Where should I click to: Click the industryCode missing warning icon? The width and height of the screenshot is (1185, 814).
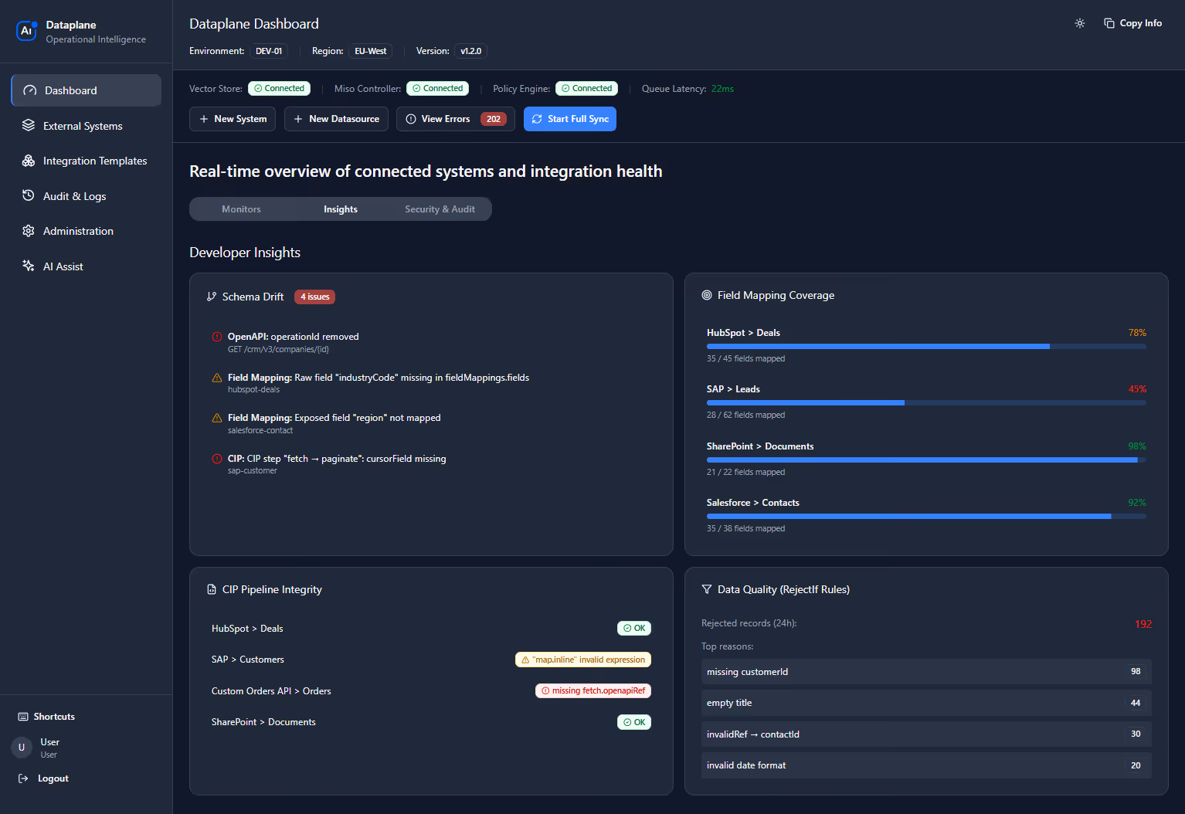coord(217,378)
